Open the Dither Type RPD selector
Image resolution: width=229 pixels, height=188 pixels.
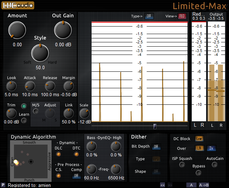pyautogui.click(x=156, y=159)
